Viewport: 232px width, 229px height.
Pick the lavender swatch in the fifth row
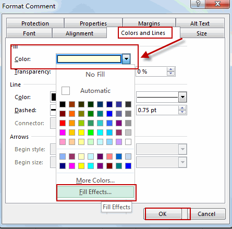point(119,142)
